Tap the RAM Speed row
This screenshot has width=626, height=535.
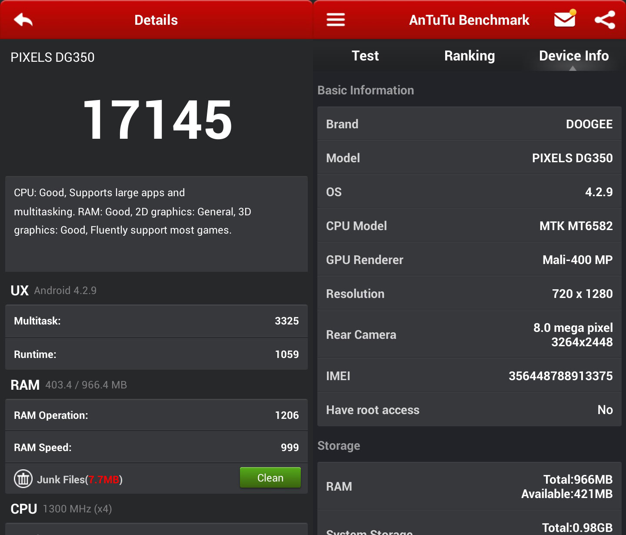pyautogui.click(x=156, y=448)
